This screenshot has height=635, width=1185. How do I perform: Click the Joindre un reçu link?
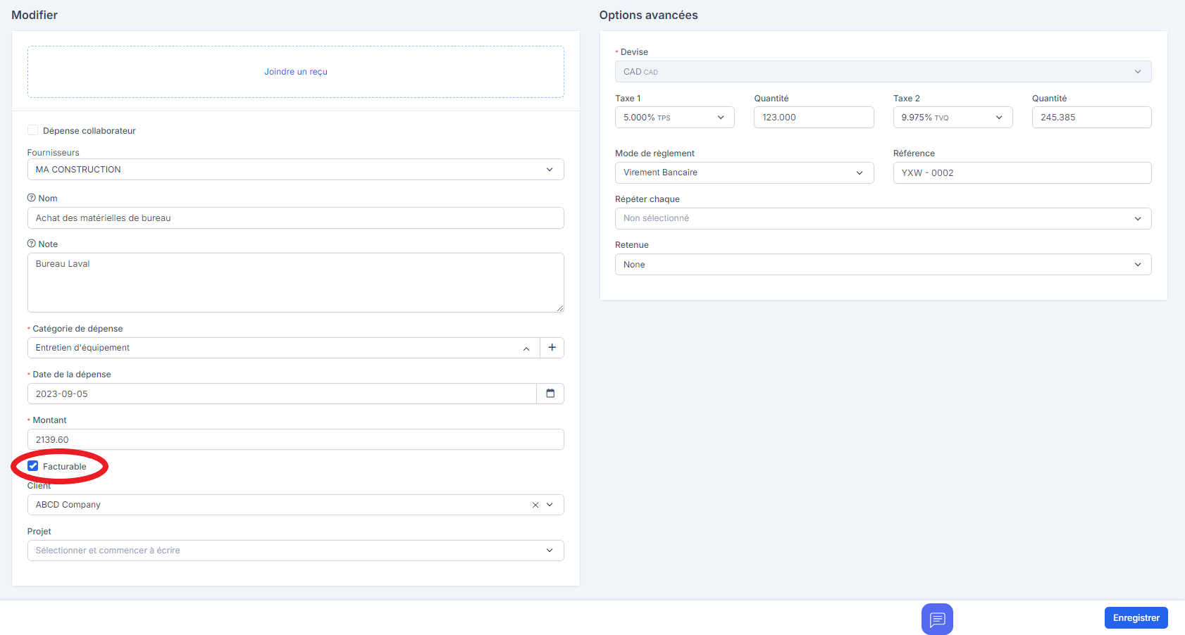point(296,72)
